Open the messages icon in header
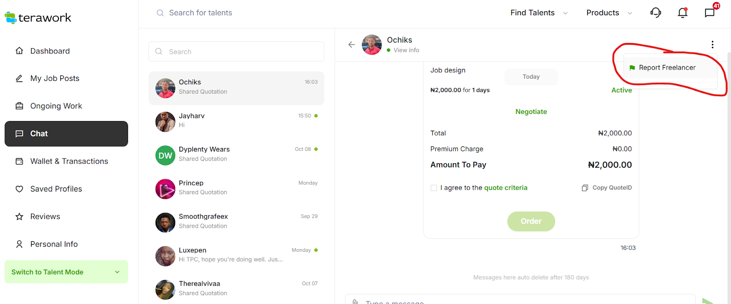Image resolution: width=731 pixels, height=304 pixels. 710,13
